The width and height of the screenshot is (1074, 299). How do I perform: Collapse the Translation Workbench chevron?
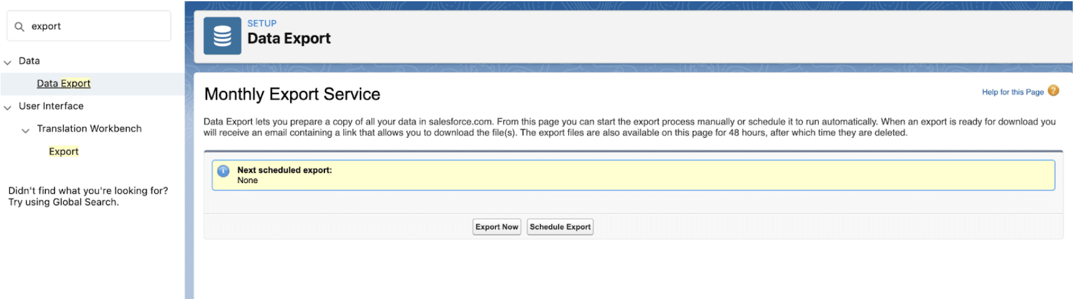point(26,130)
